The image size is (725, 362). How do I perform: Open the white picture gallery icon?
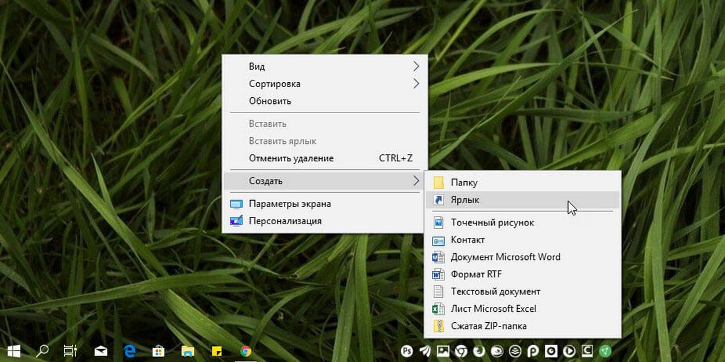click(443, 351)
